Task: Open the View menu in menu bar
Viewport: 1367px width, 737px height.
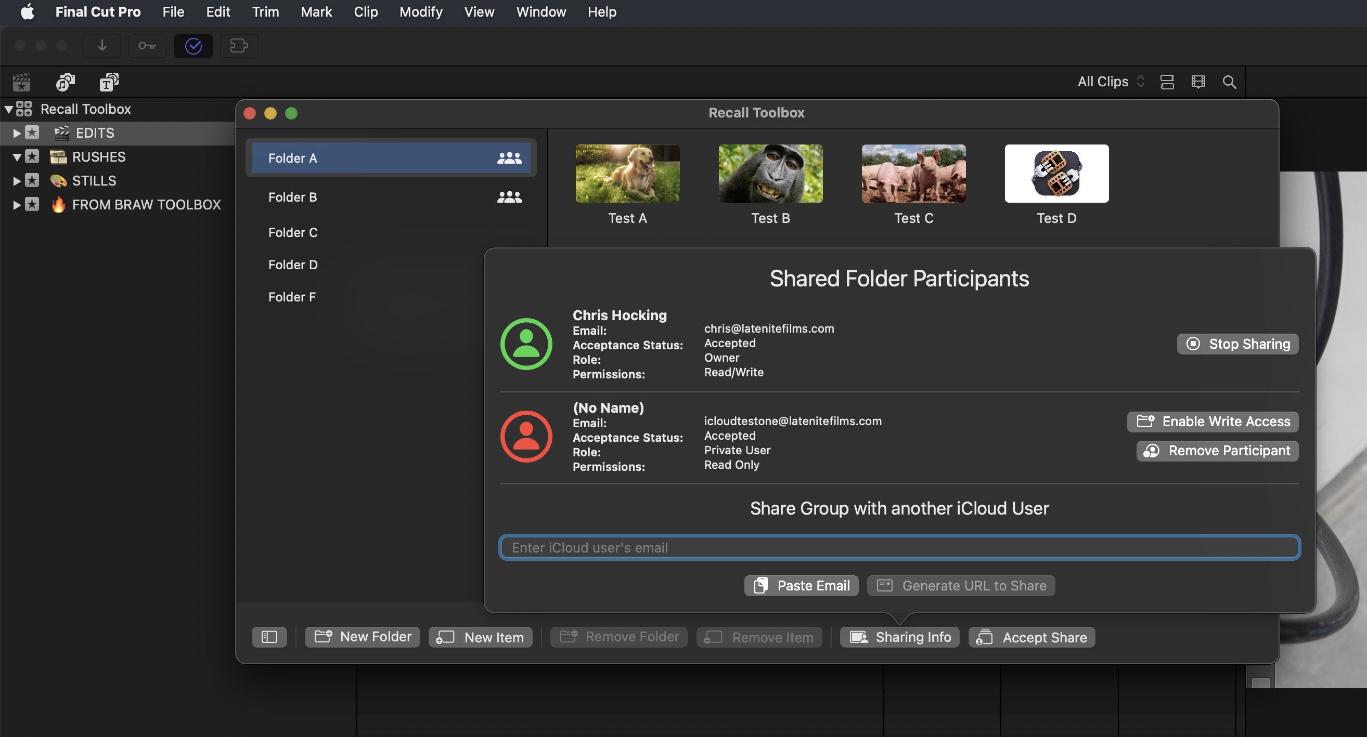Action: 478,12
